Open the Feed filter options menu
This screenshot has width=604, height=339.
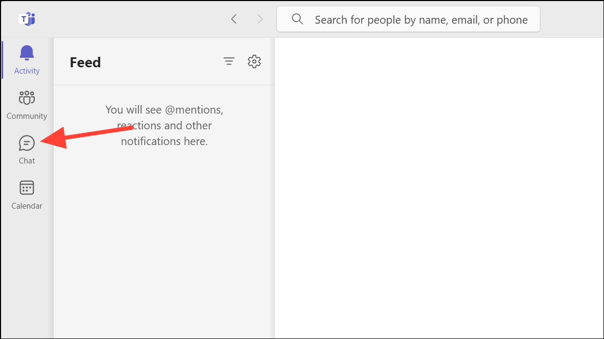[x=229, y=61]
